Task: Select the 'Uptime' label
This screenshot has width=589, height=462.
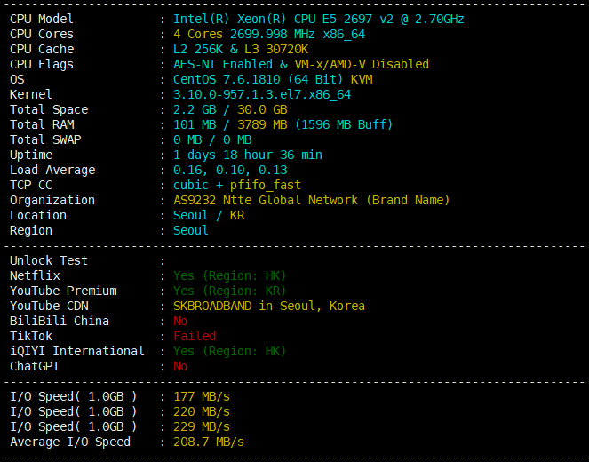Action: coord(31,155)
